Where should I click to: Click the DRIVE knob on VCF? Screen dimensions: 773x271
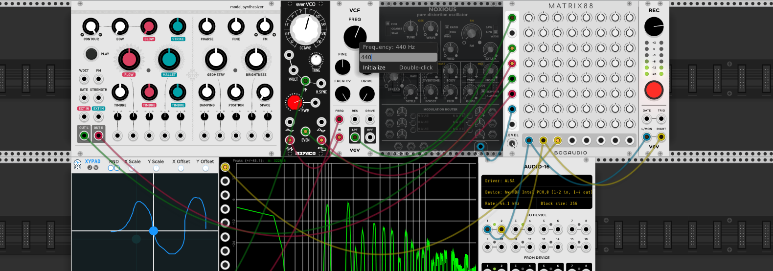pos(367,93)
